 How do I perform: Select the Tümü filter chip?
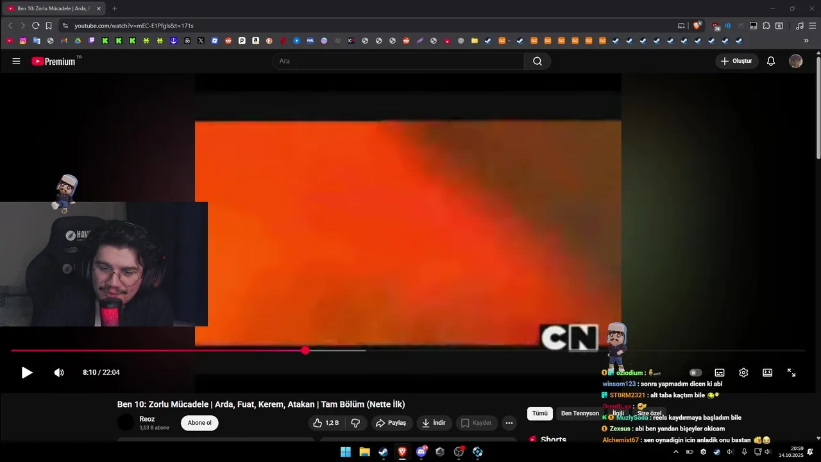pos(540,413)
